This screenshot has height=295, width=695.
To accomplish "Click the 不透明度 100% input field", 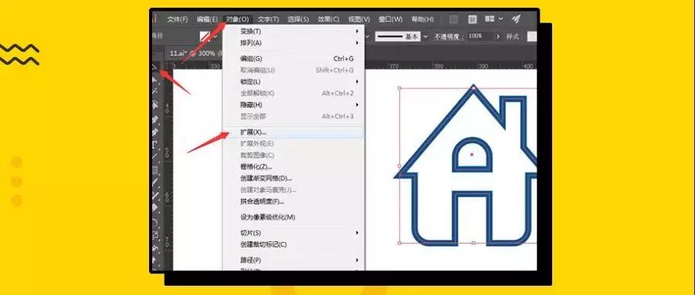I will pos(480,36).
